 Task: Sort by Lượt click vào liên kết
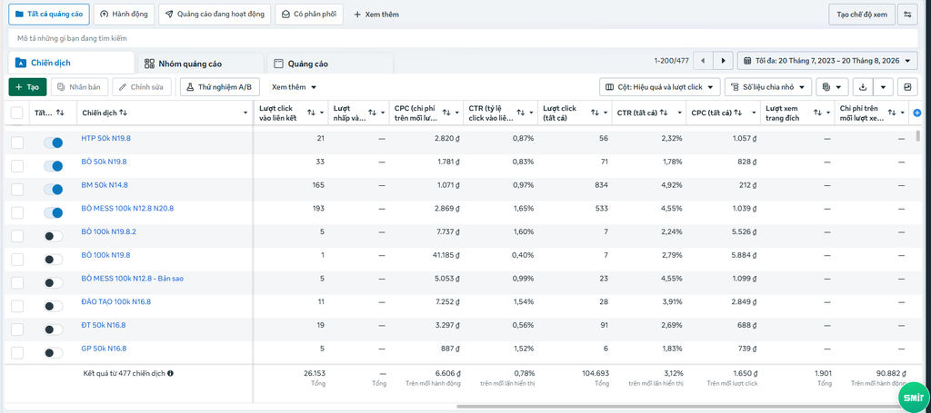[311, 113]
